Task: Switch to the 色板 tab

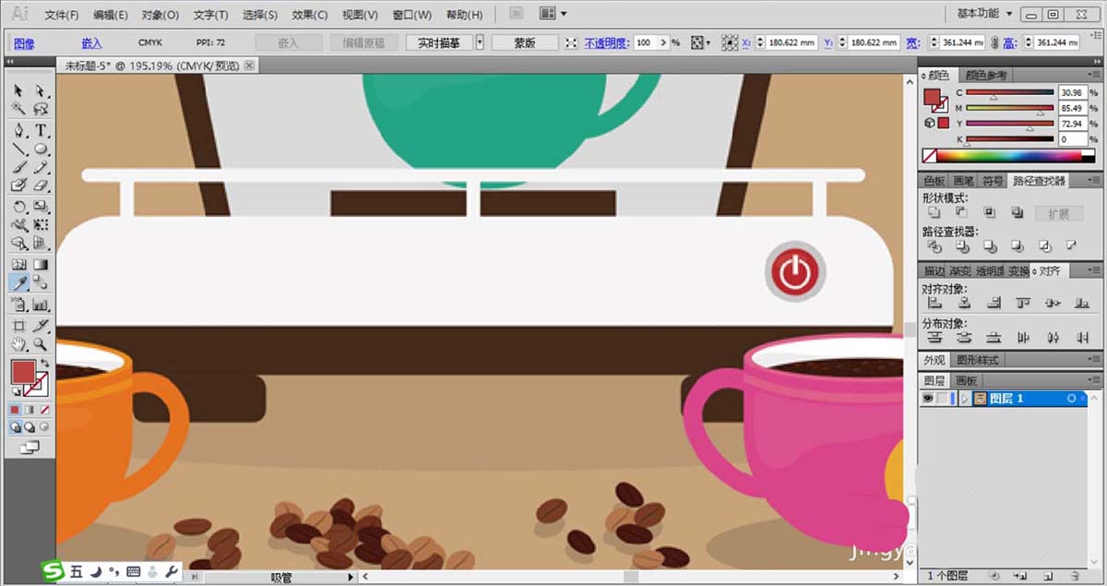Action: point(934,181)
